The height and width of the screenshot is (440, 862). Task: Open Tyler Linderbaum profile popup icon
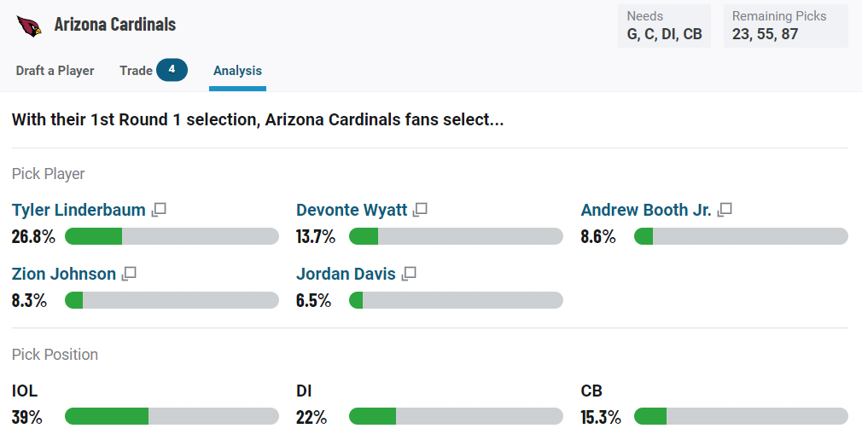pos(159,210)
